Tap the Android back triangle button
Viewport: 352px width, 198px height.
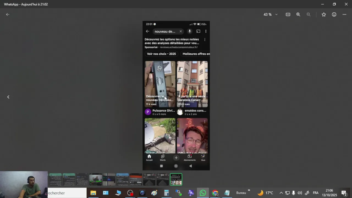(190, 166)
